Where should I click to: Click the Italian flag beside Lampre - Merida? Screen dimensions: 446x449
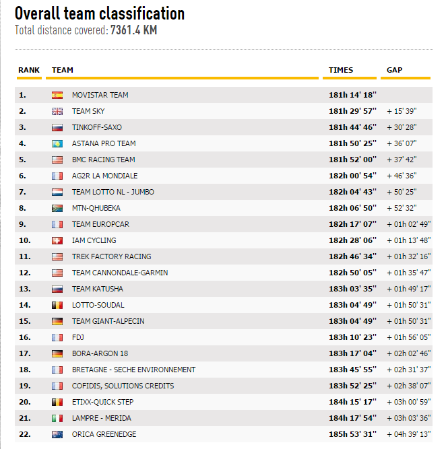[x=57, y=418]
